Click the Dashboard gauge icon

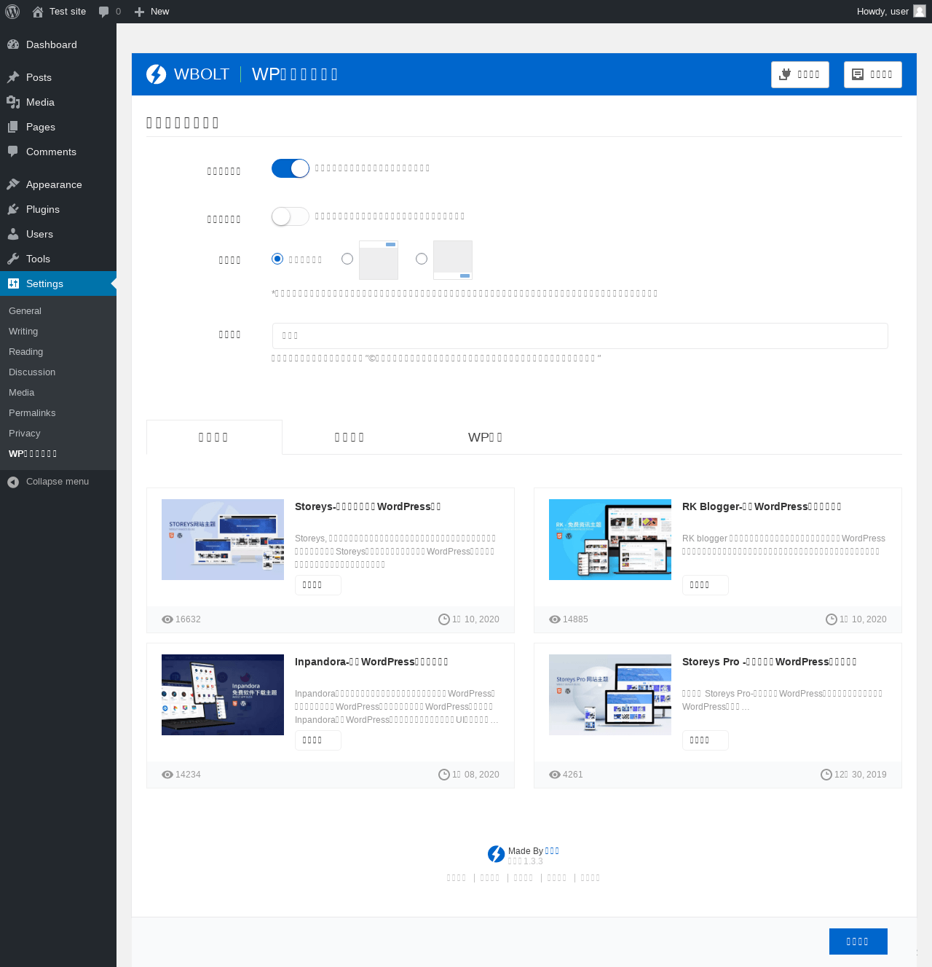(13, 44)
